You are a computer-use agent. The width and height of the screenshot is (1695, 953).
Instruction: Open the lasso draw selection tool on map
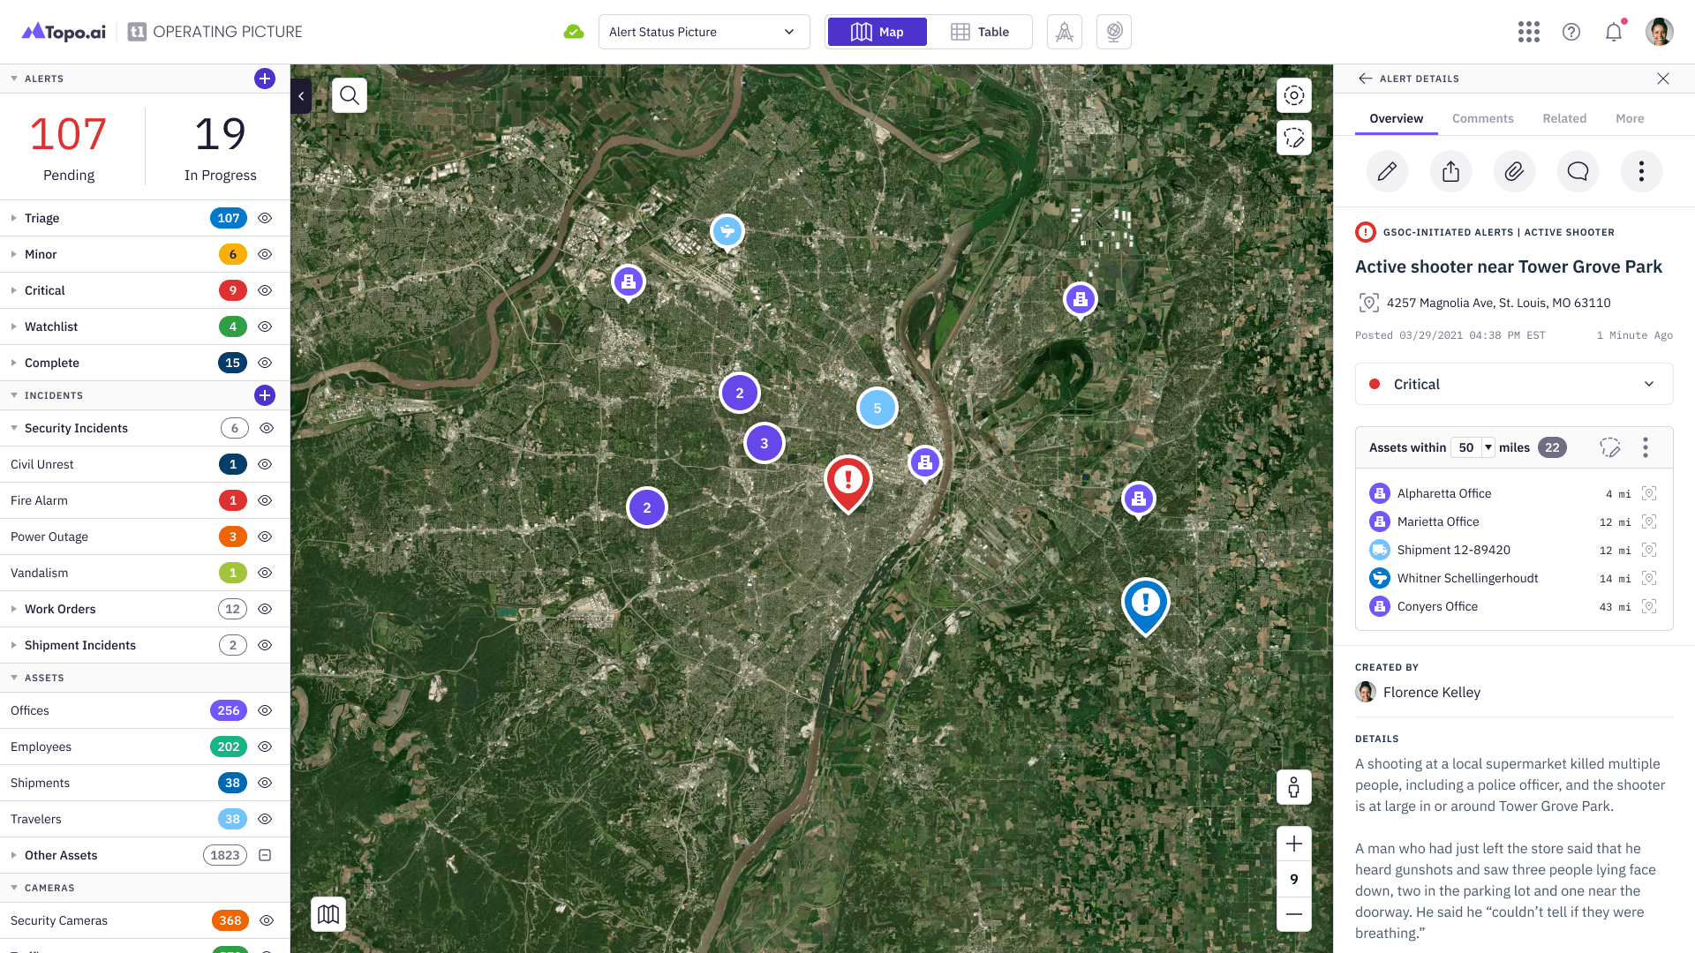click(x=1293, y=138)
